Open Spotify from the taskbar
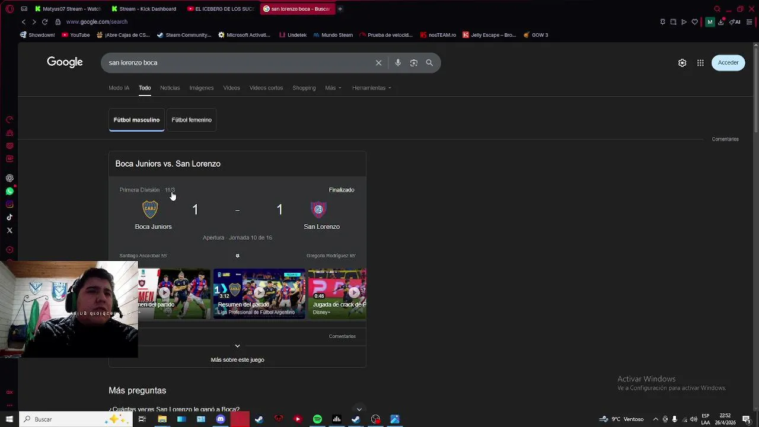Viewport: 759px width, 427px height. coord(317,419)
